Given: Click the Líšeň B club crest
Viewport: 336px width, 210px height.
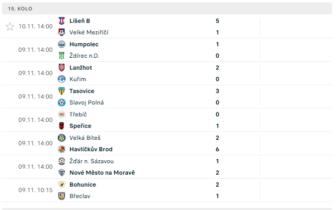Looking at the screenshot, I should pyautogui.click(x=62, y=21).
